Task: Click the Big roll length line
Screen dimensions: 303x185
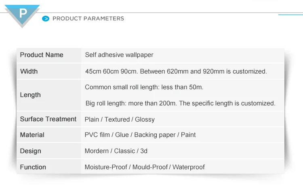Action: 180,103
